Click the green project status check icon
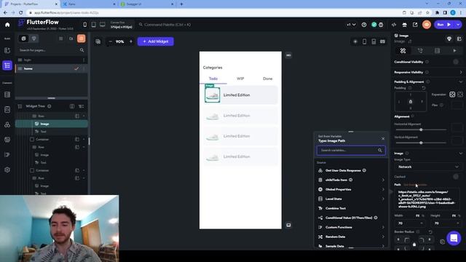Image resolution: width=466 pixels, height=262 pixels. pyautogui.click(x=374, y=25)
